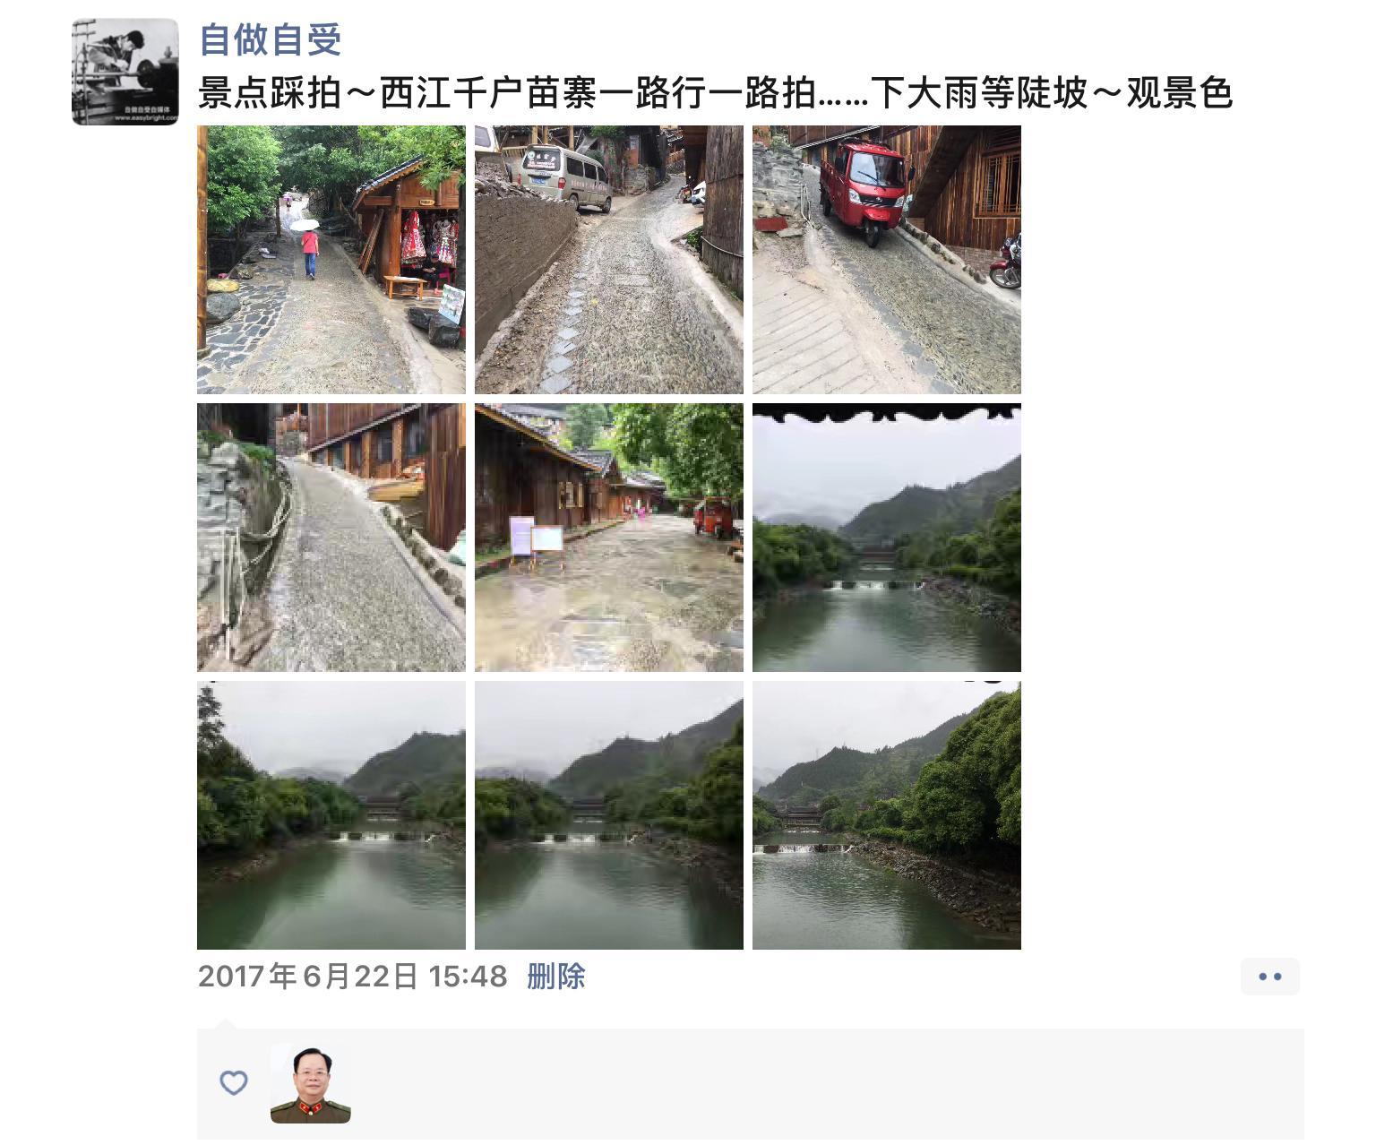Open photo of wet plaza with signboards

(x=609, y=538)
